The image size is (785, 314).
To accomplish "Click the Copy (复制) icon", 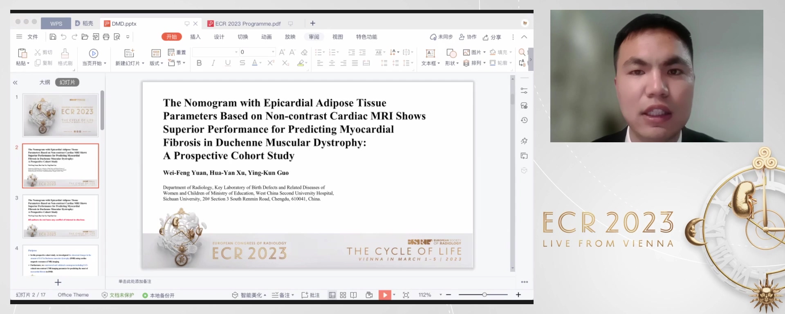I will [x=38, y=63].
